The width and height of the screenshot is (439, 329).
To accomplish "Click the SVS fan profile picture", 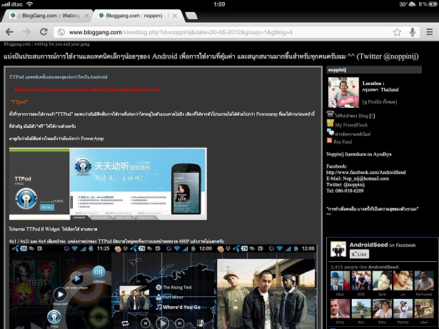I will click(361, 280).
